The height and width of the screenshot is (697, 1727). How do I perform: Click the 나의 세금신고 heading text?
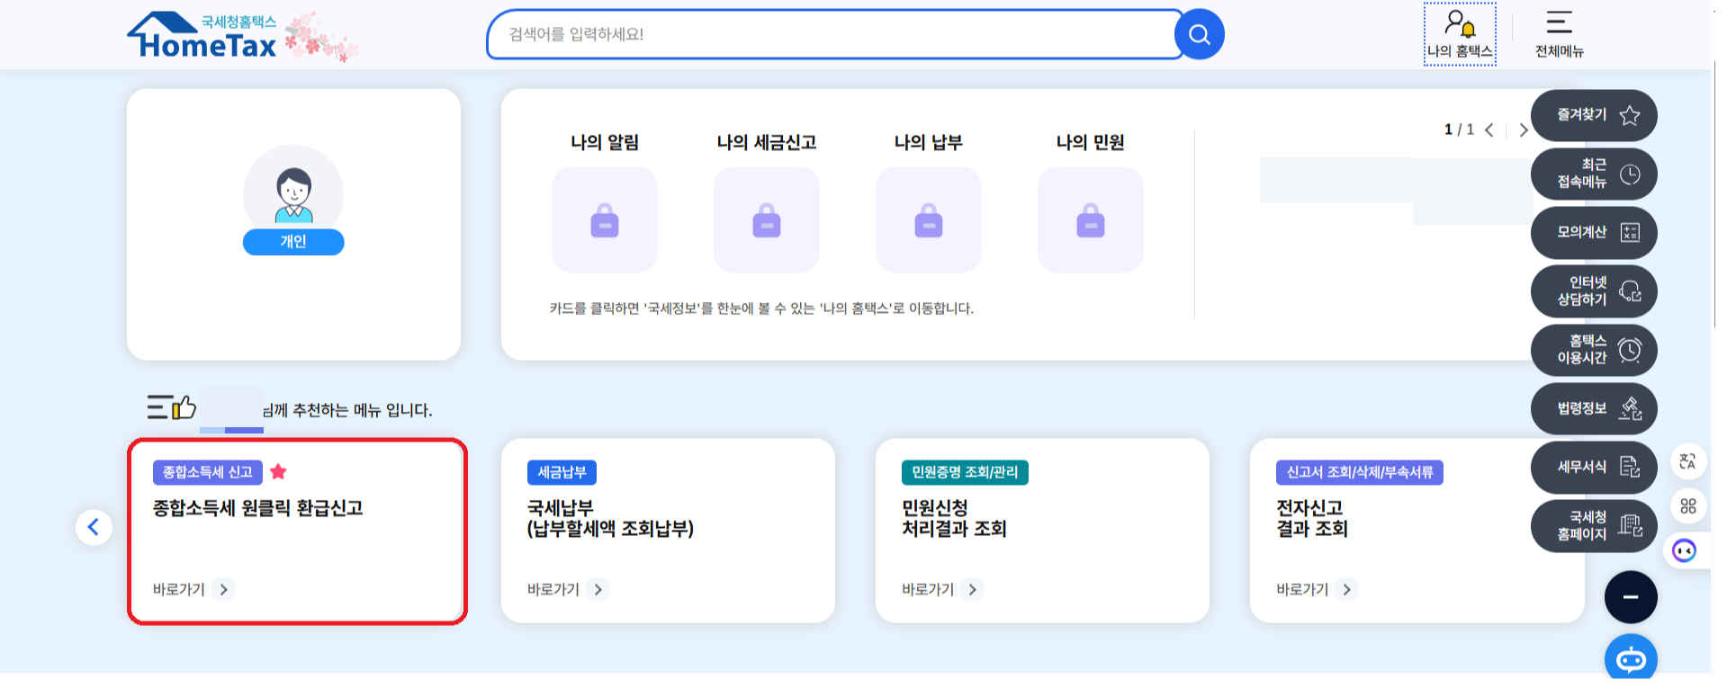767,143
